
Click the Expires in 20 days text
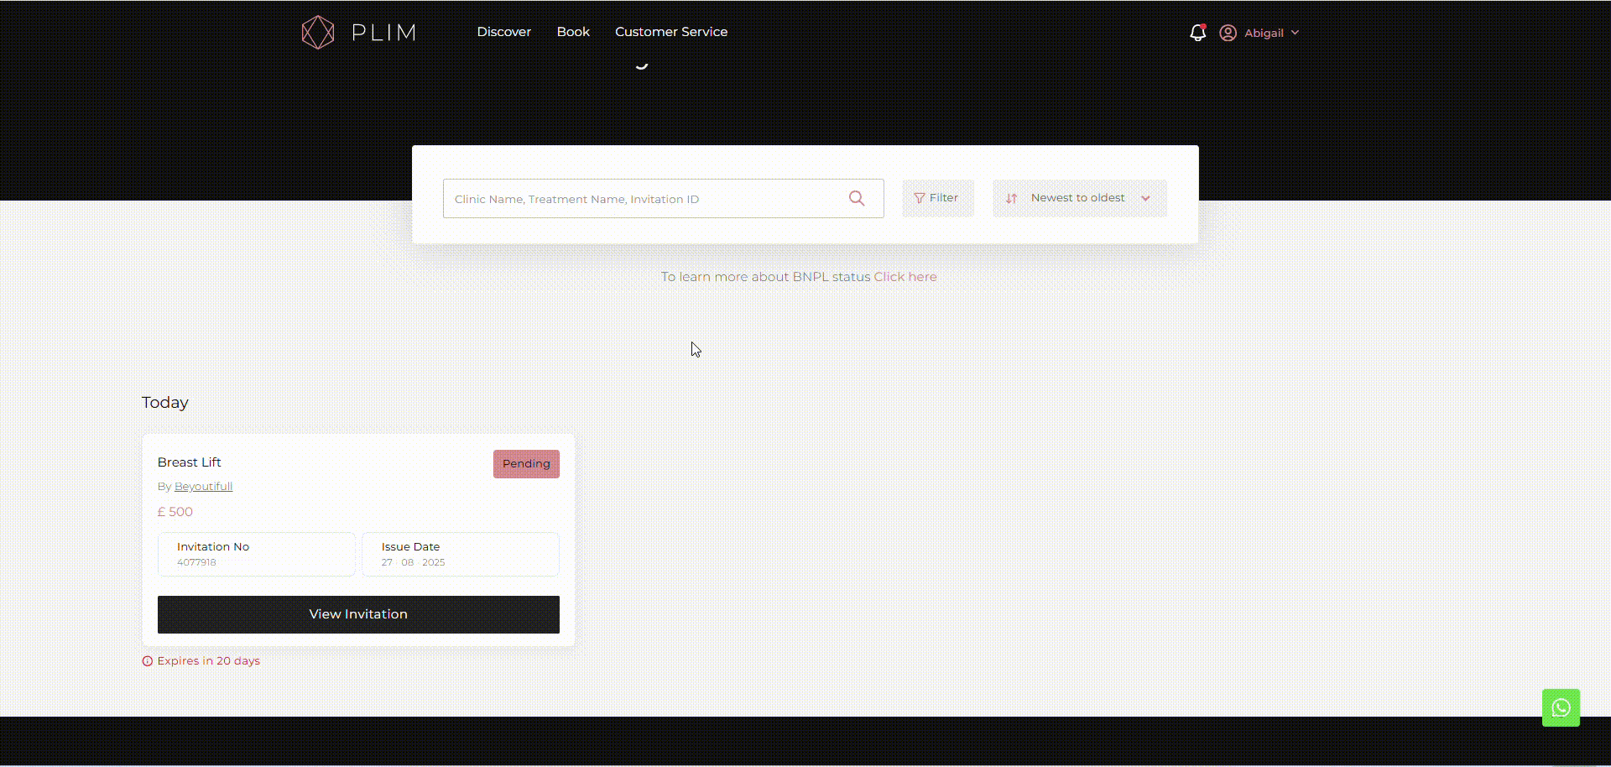(209, 661)
